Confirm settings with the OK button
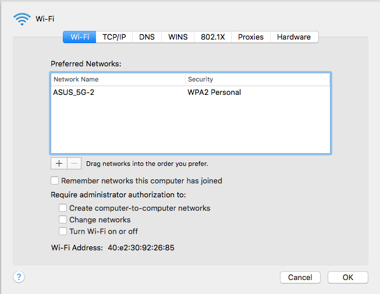Screen dimensions: 380x294 (348, 277)
